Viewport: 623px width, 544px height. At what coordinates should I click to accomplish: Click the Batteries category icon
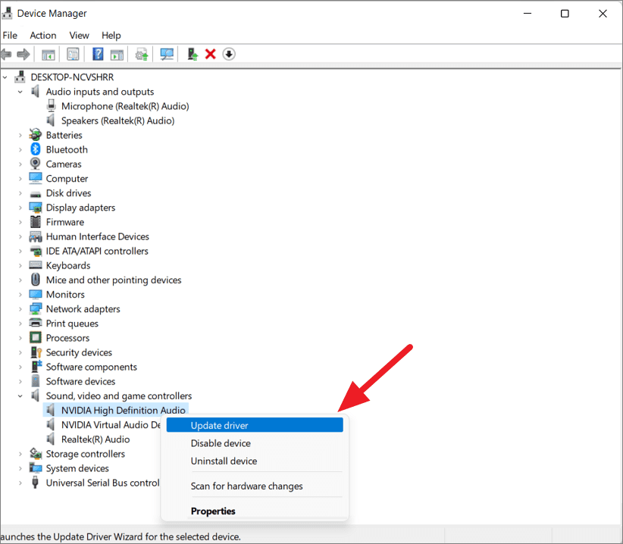point(36,135)
